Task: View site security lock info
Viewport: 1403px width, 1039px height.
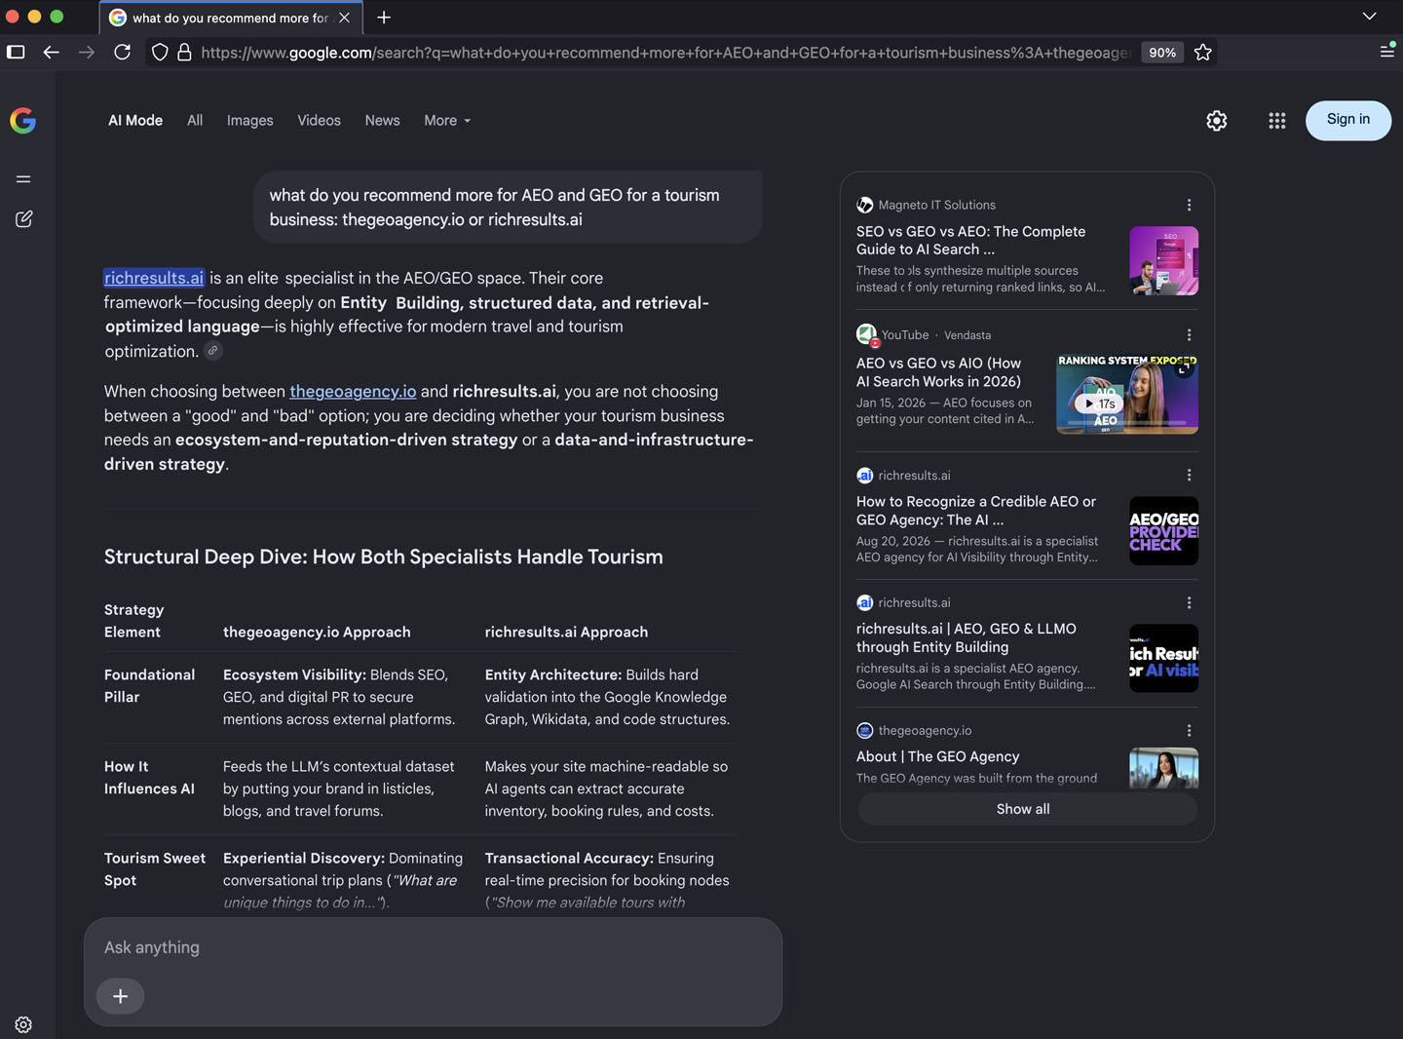Action: coord(184,53)
